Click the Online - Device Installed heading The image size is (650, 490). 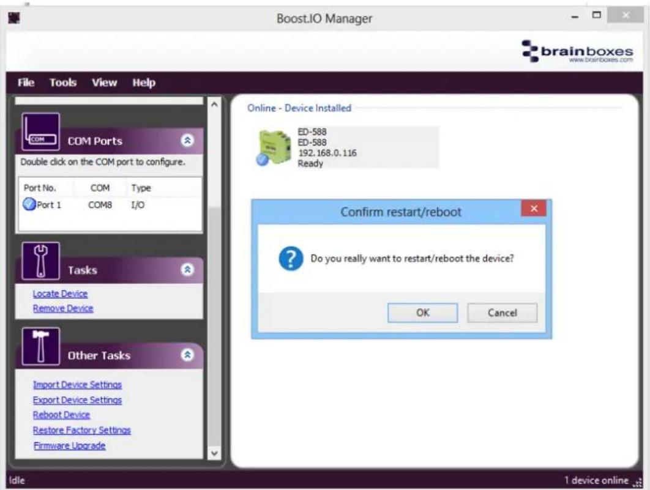tap(299, 108)
